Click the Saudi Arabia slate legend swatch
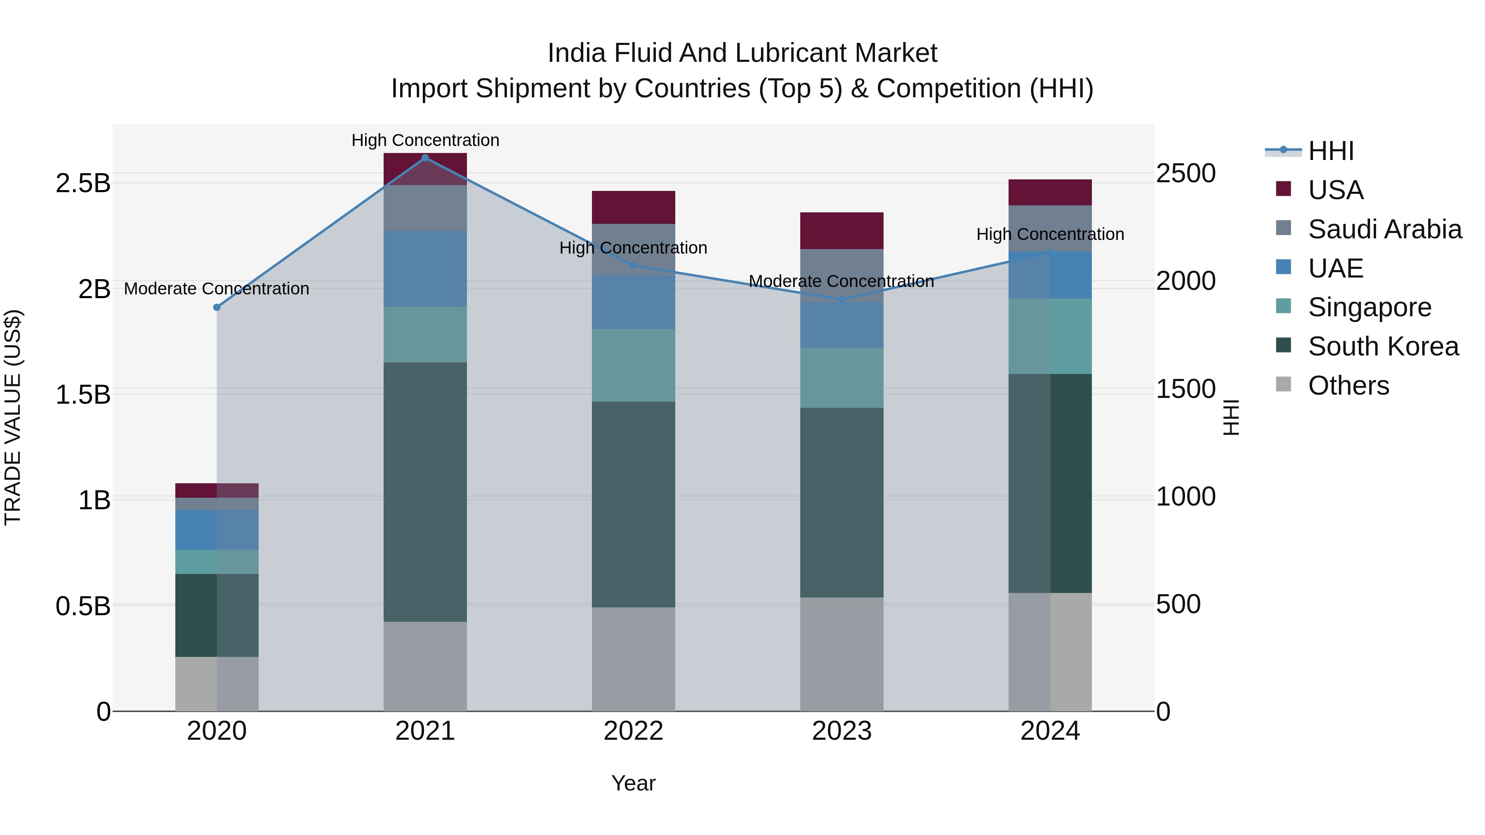The height and width of the screenshot is (835, 1485). (x=1284, y=228)
